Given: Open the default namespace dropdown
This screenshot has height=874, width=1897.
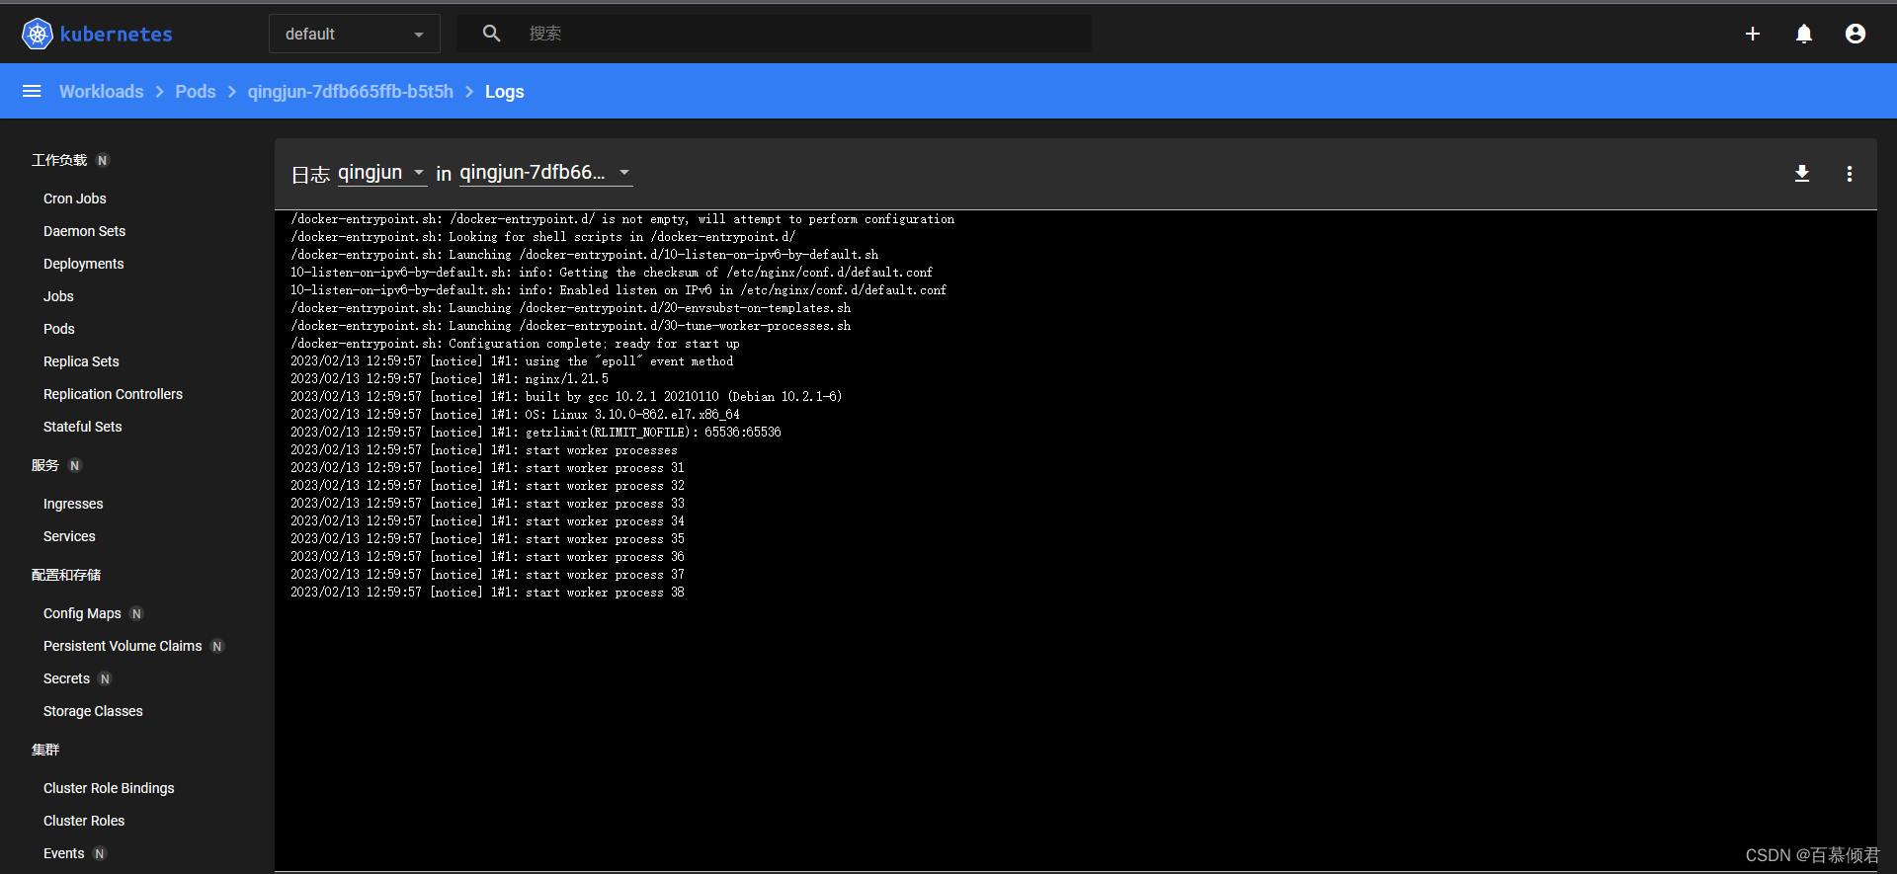Looking at the screenshot, I should point(355,34).
